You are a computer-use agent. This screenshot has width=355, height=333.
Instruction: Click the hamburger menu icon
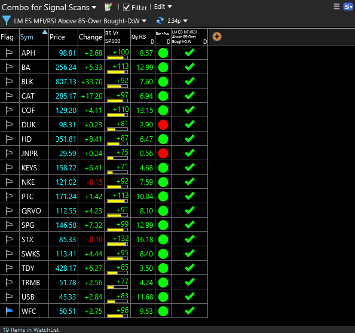[x=336, y=7]
